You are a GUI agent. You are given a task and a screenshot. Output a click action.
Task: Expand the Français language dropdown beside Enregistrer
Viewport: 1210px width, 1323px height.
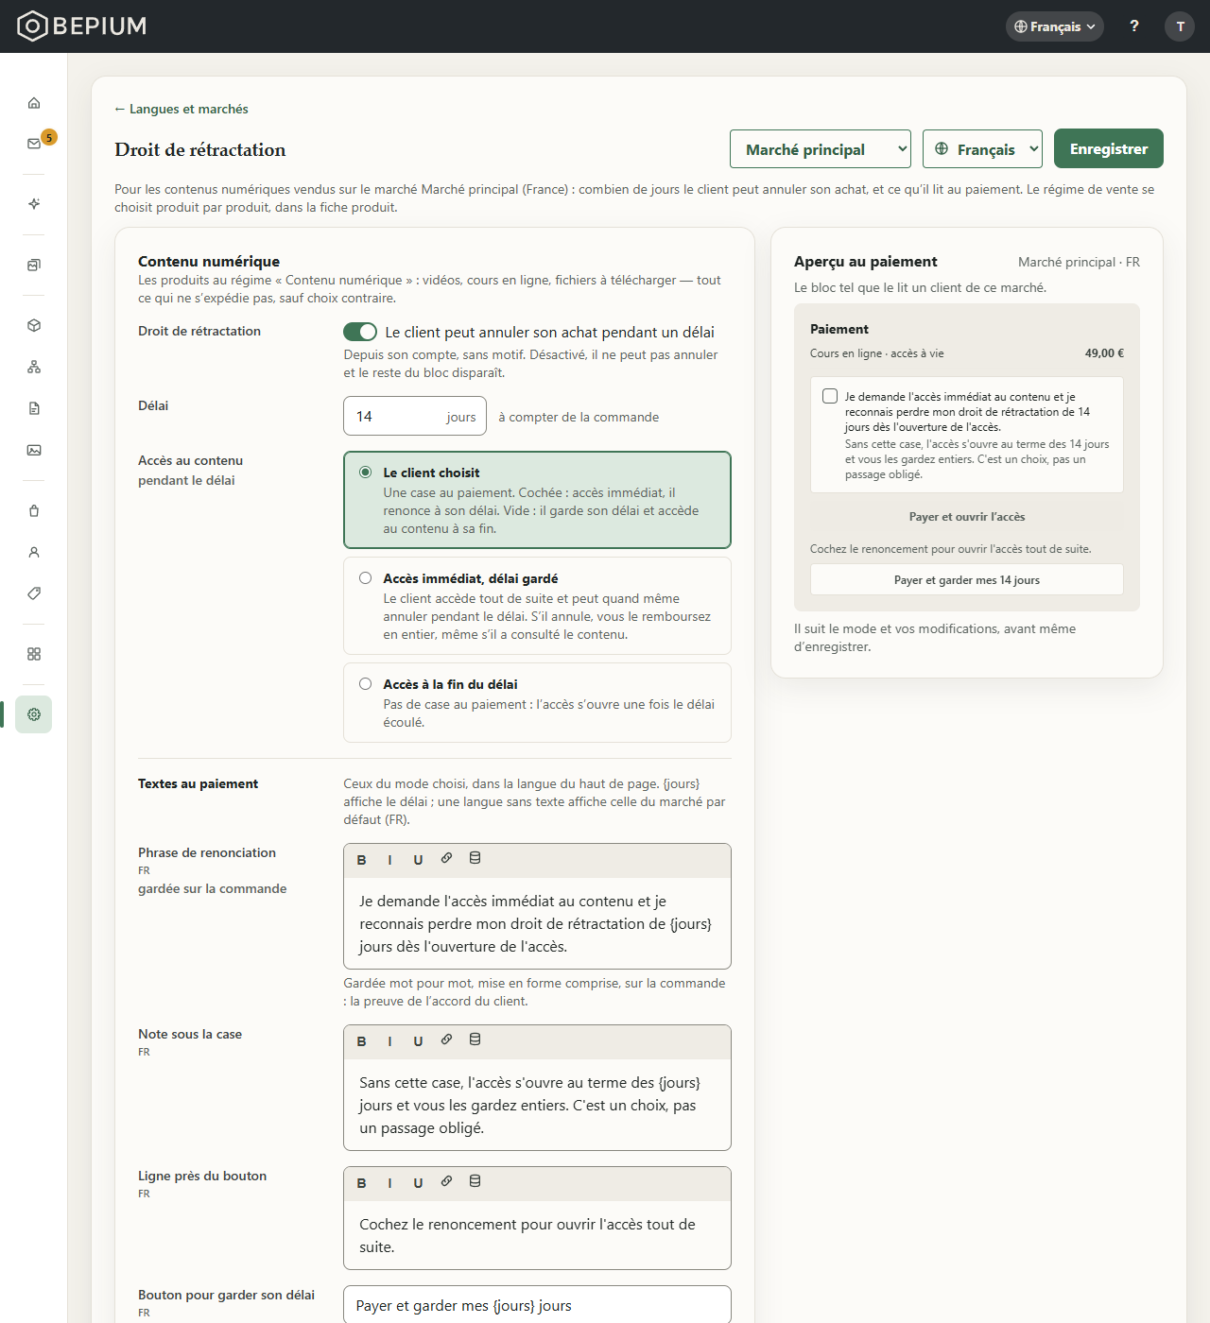(982, 149)
